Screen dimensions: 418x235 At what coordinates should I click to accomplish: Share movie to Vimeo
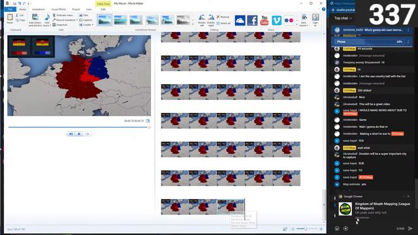tap(276, 20)
